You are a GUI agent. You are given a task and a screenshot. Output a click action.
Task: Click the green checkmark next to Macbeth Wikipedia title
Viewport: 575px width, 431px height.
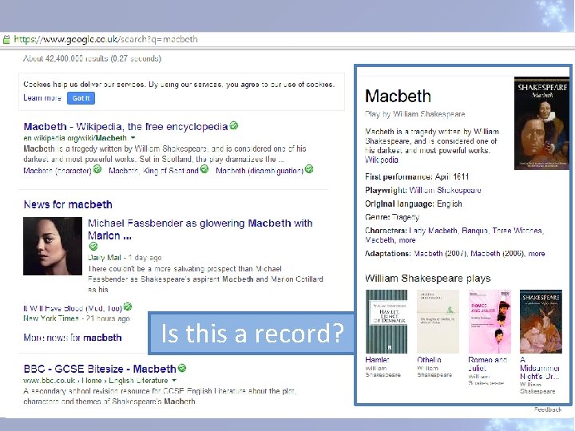(233, 126)
